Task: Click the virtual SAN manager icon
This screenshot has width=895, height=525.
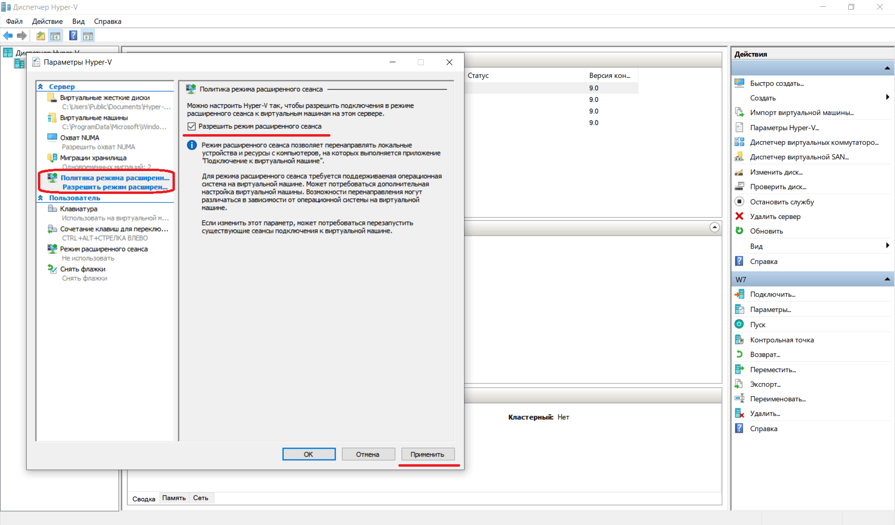Action: (x=740, y=157)
